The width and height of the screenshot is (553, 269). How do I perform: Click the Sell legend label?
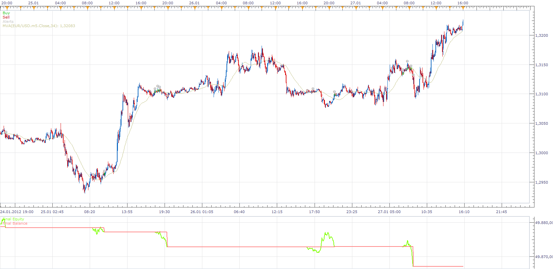pyautogui.click(x=6, y=17)
